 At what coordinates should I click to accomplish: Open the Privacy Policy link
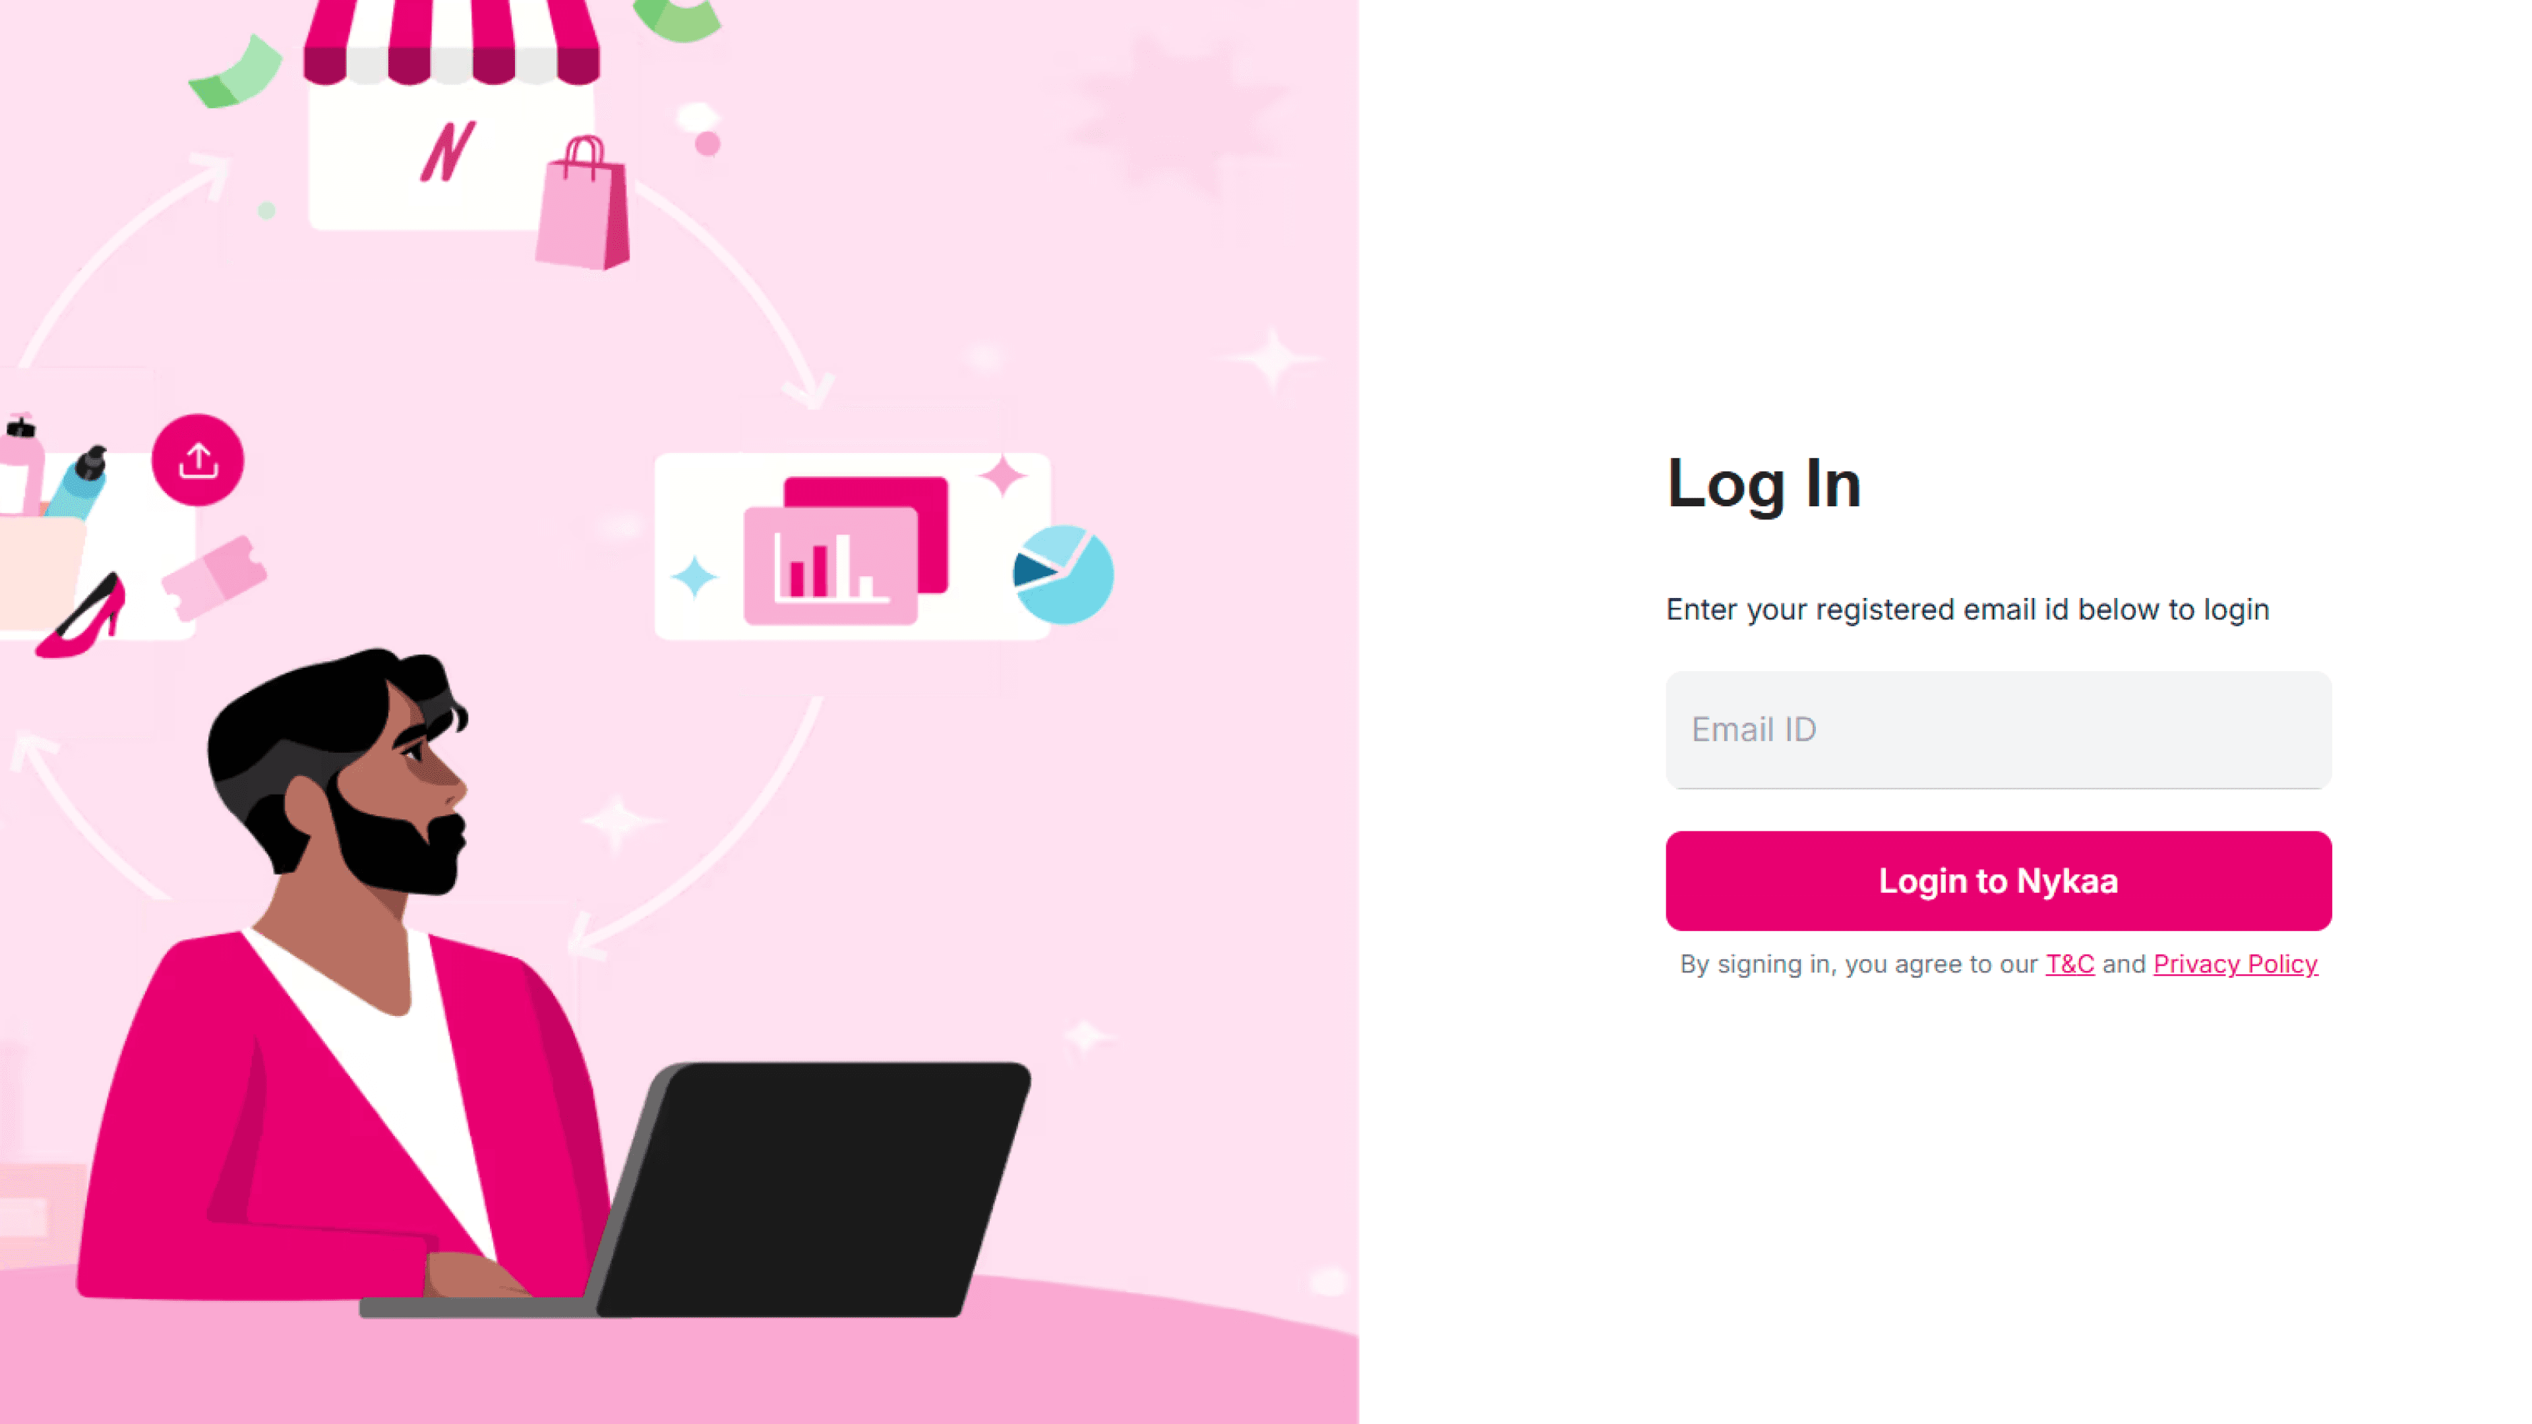pyautogui.click(x=2235, y=964)
